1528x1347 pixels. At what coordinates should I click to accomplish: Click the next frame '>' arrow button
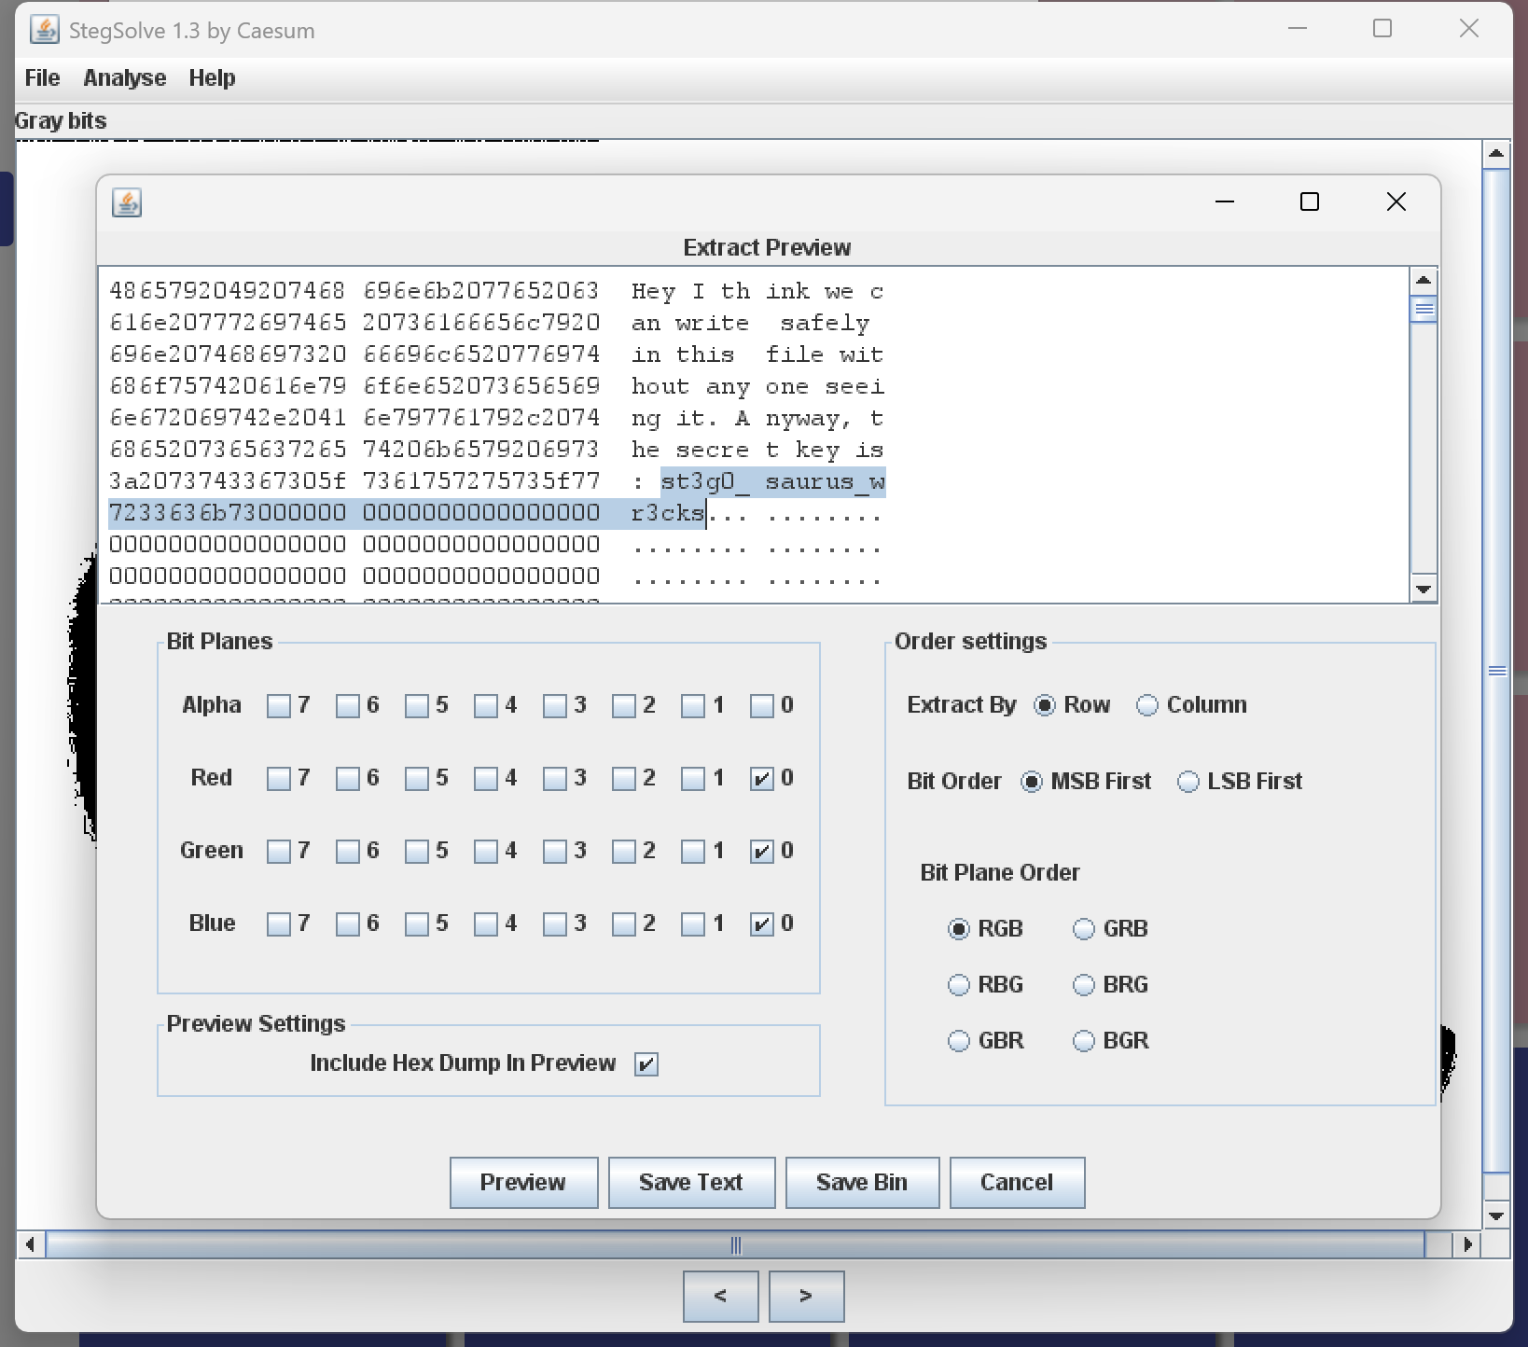point(806,1296)
